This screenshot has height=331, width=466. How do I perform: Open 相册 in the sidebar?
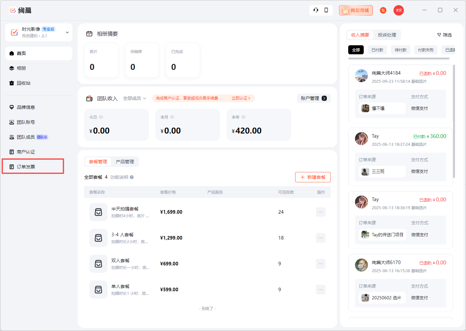(21, 68)
